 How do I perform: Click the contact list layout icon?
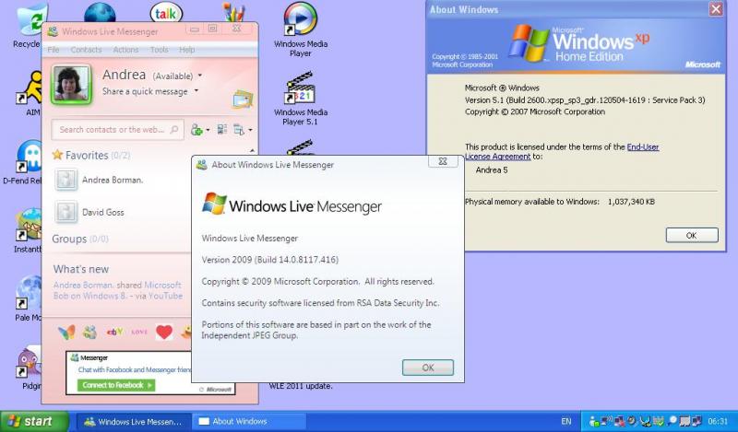(x=222, y=129)
